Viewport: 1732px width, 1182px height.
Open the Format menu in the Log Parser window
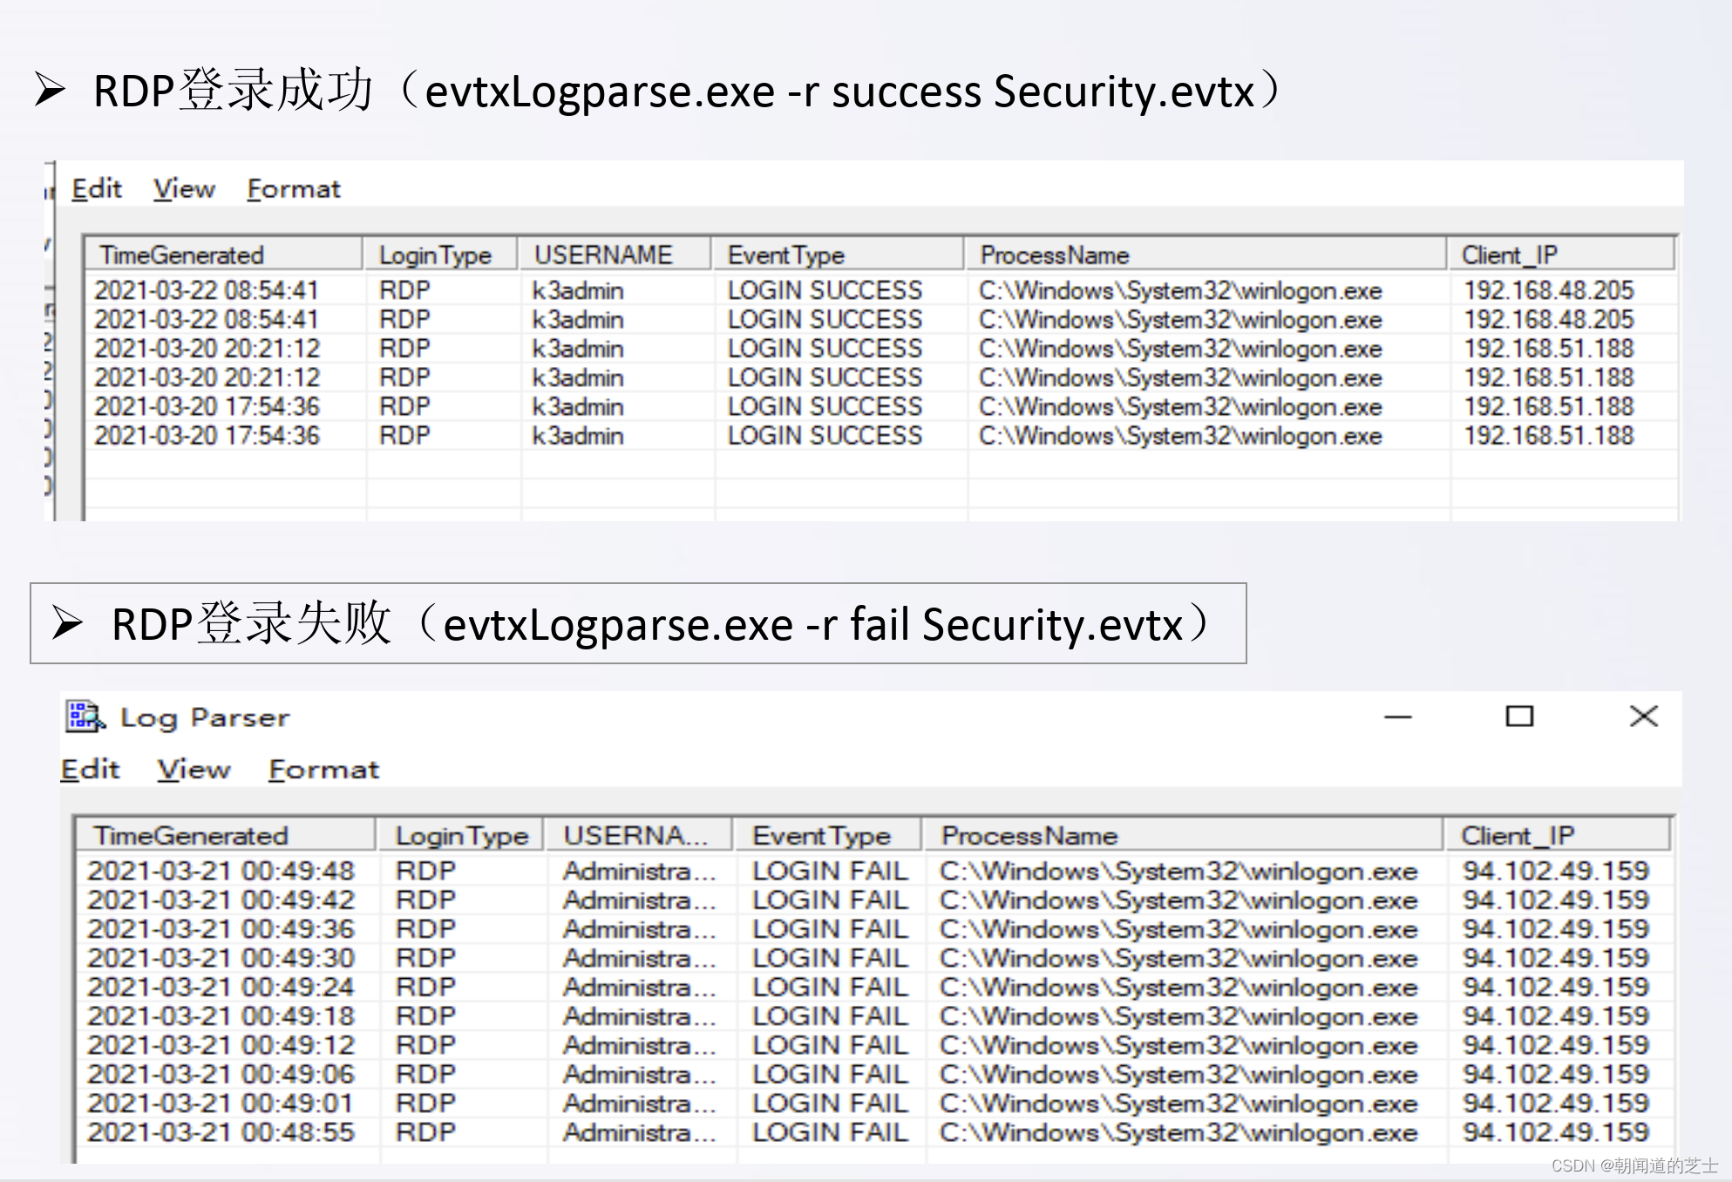(323, 769)
